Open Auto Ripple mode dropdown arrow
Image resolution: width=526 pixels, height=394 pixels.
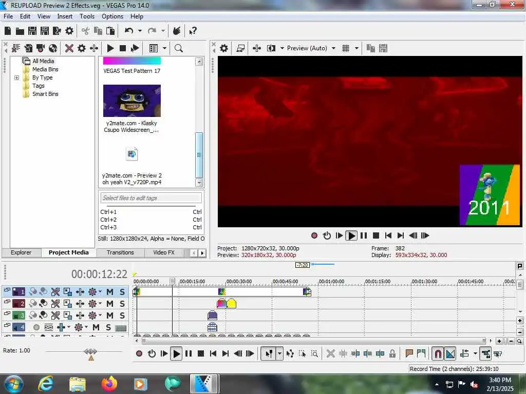(475, 353)
